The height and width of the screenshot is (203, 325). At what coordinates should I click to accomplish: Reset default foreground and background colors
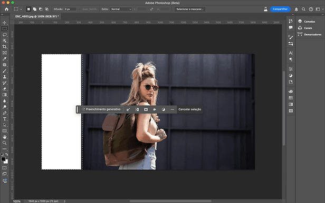[2, 154]
